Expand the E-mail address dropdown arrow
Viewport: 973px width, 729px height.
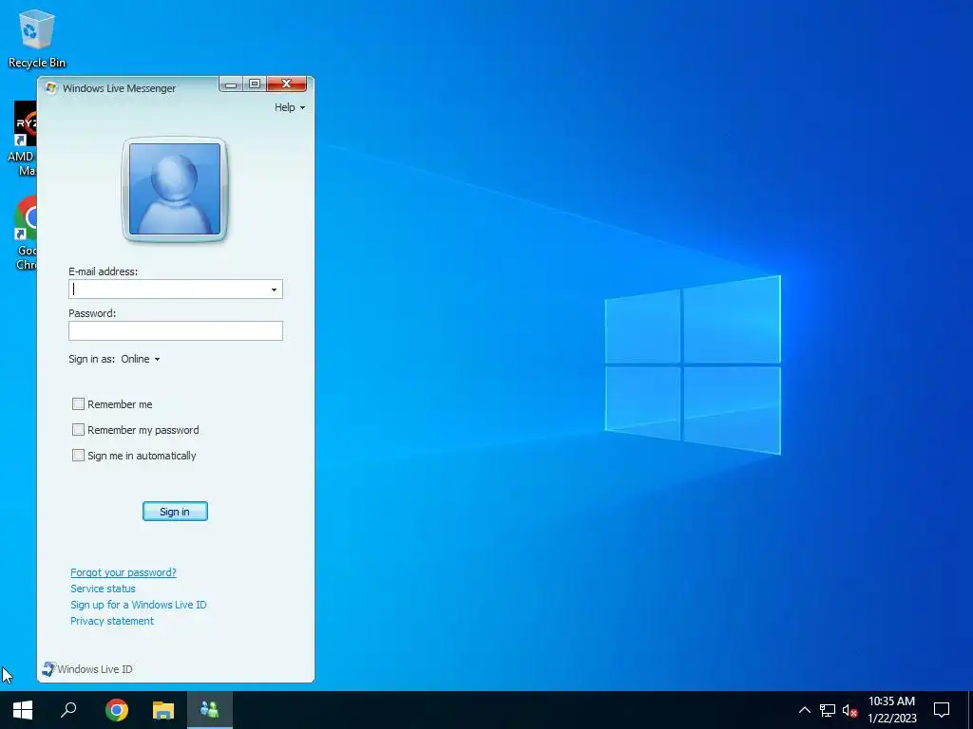point(274,290)
